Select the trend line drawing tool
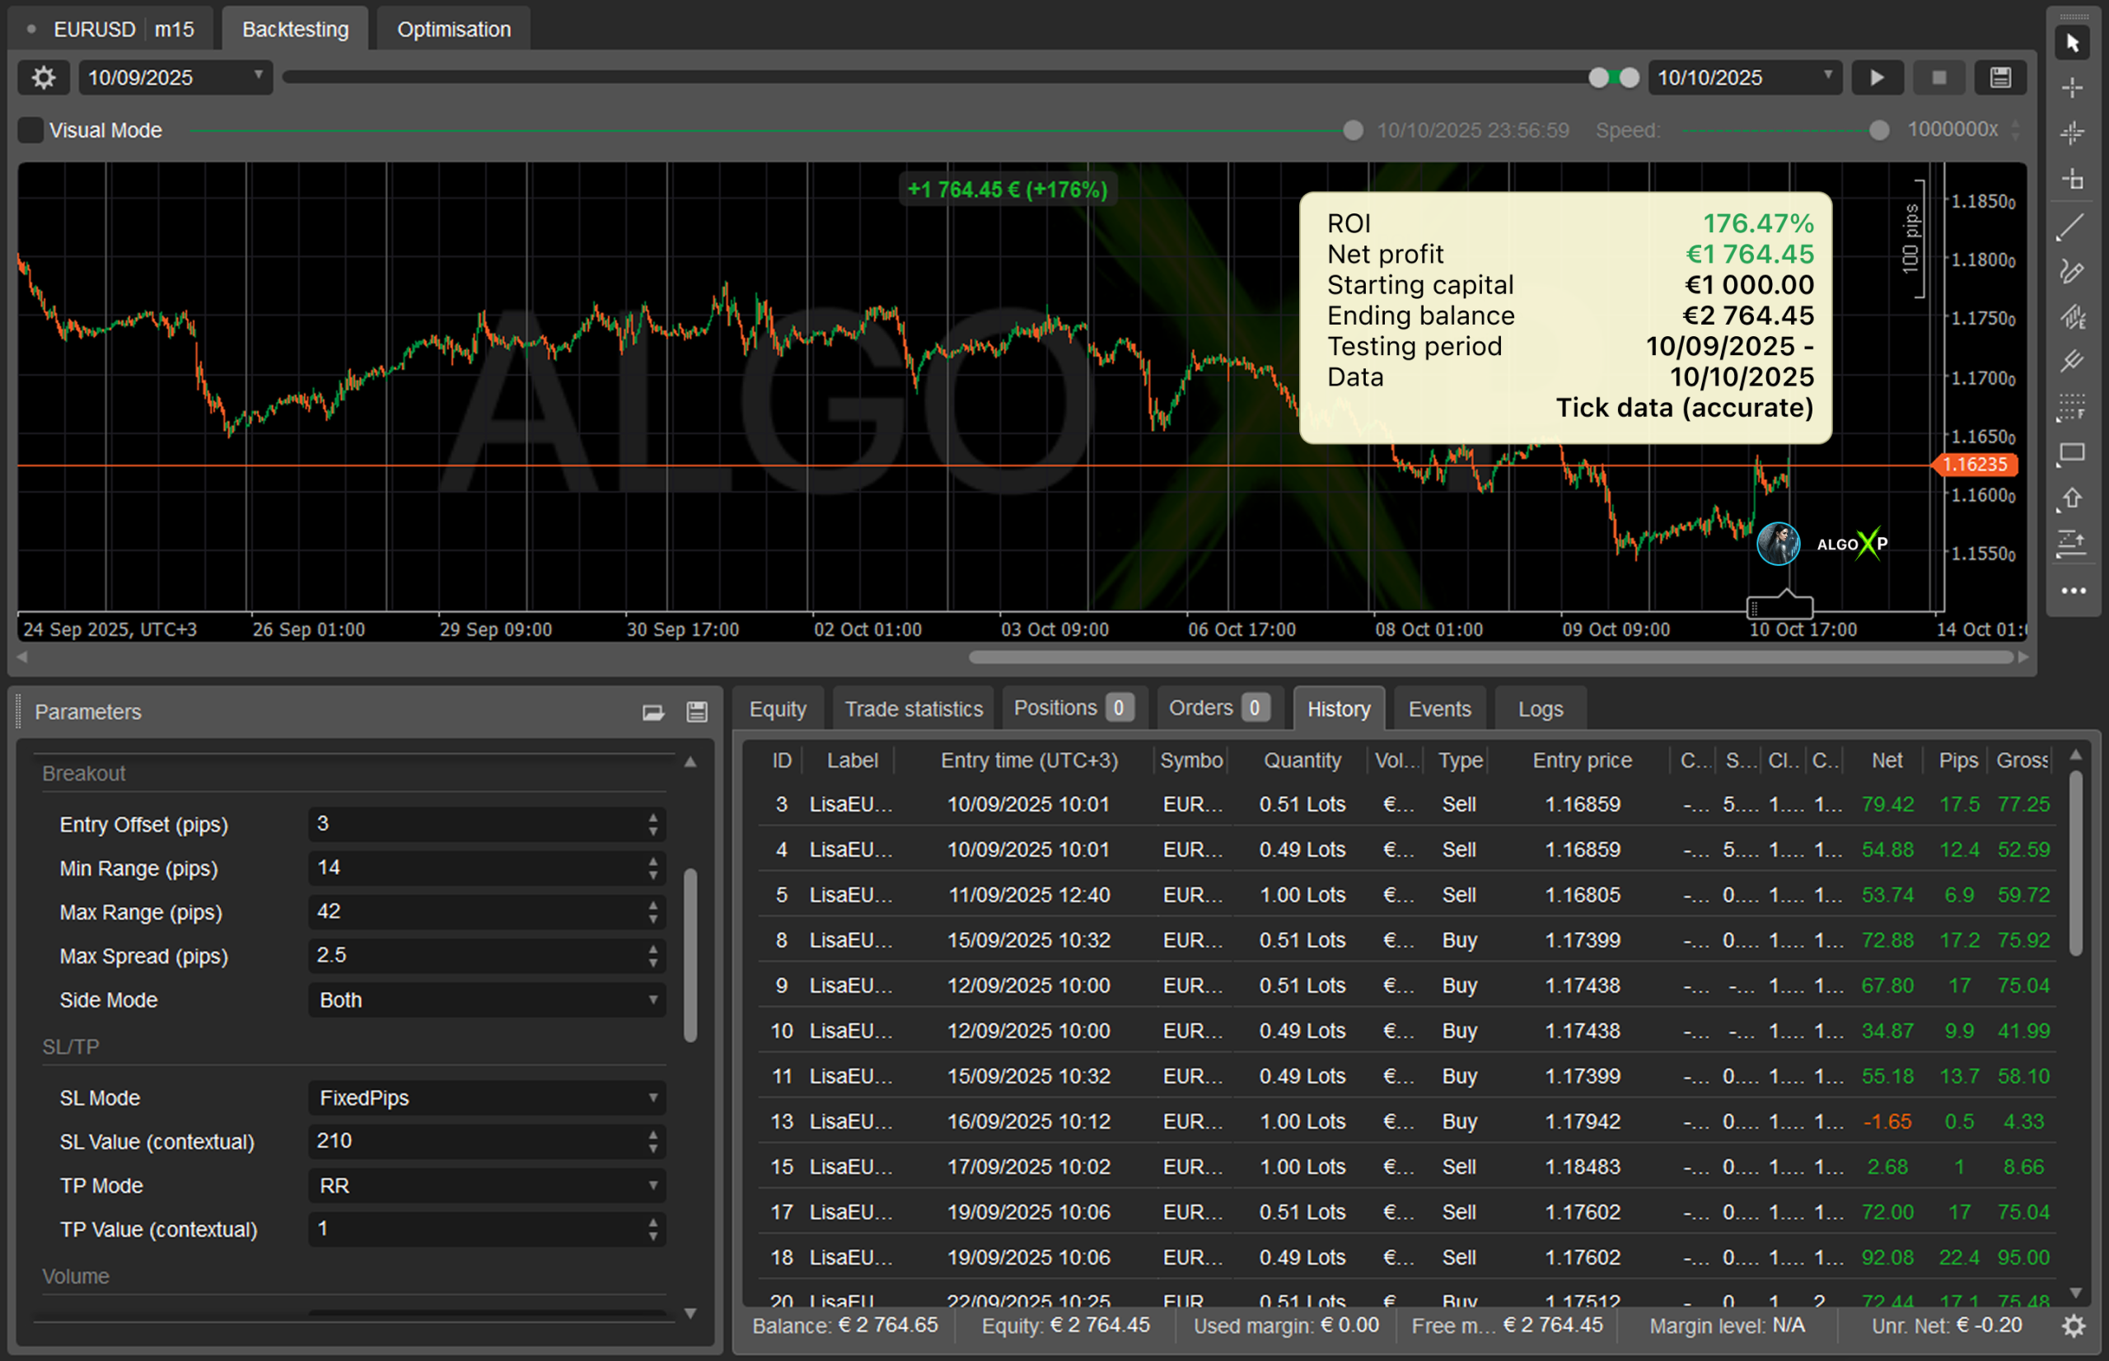 (2071, 227)
